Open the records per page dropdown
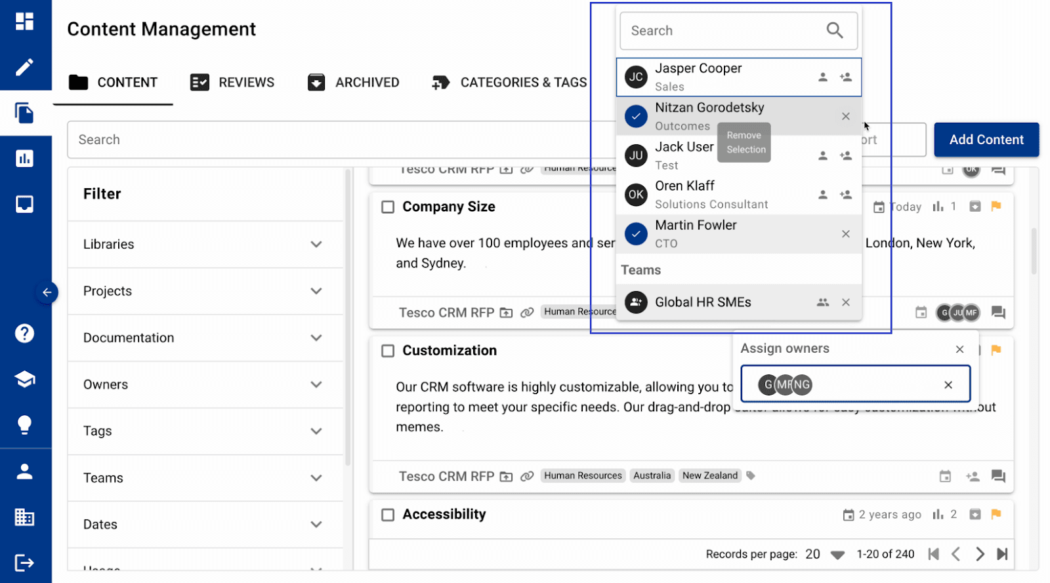The height and width of the screenshot is (583, 1050). (837, 555)
